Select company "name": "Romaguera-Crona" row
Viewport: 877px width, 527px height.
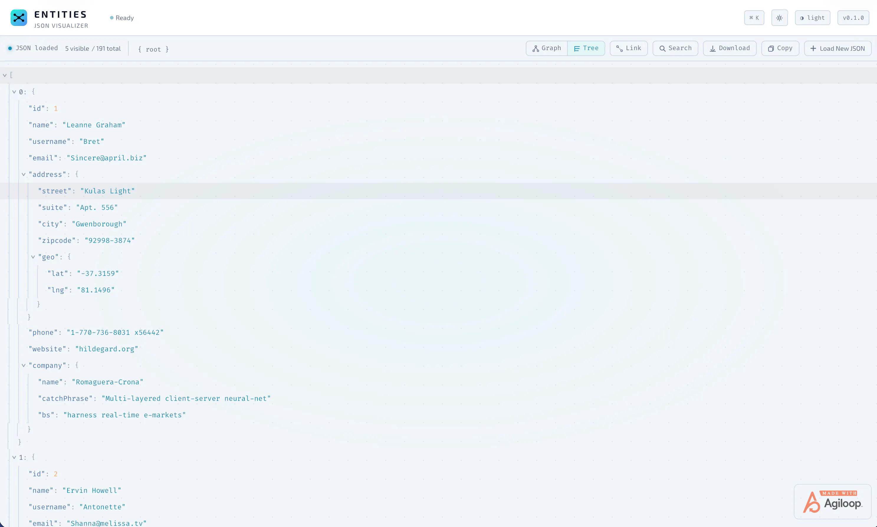[x=438, y=382]
